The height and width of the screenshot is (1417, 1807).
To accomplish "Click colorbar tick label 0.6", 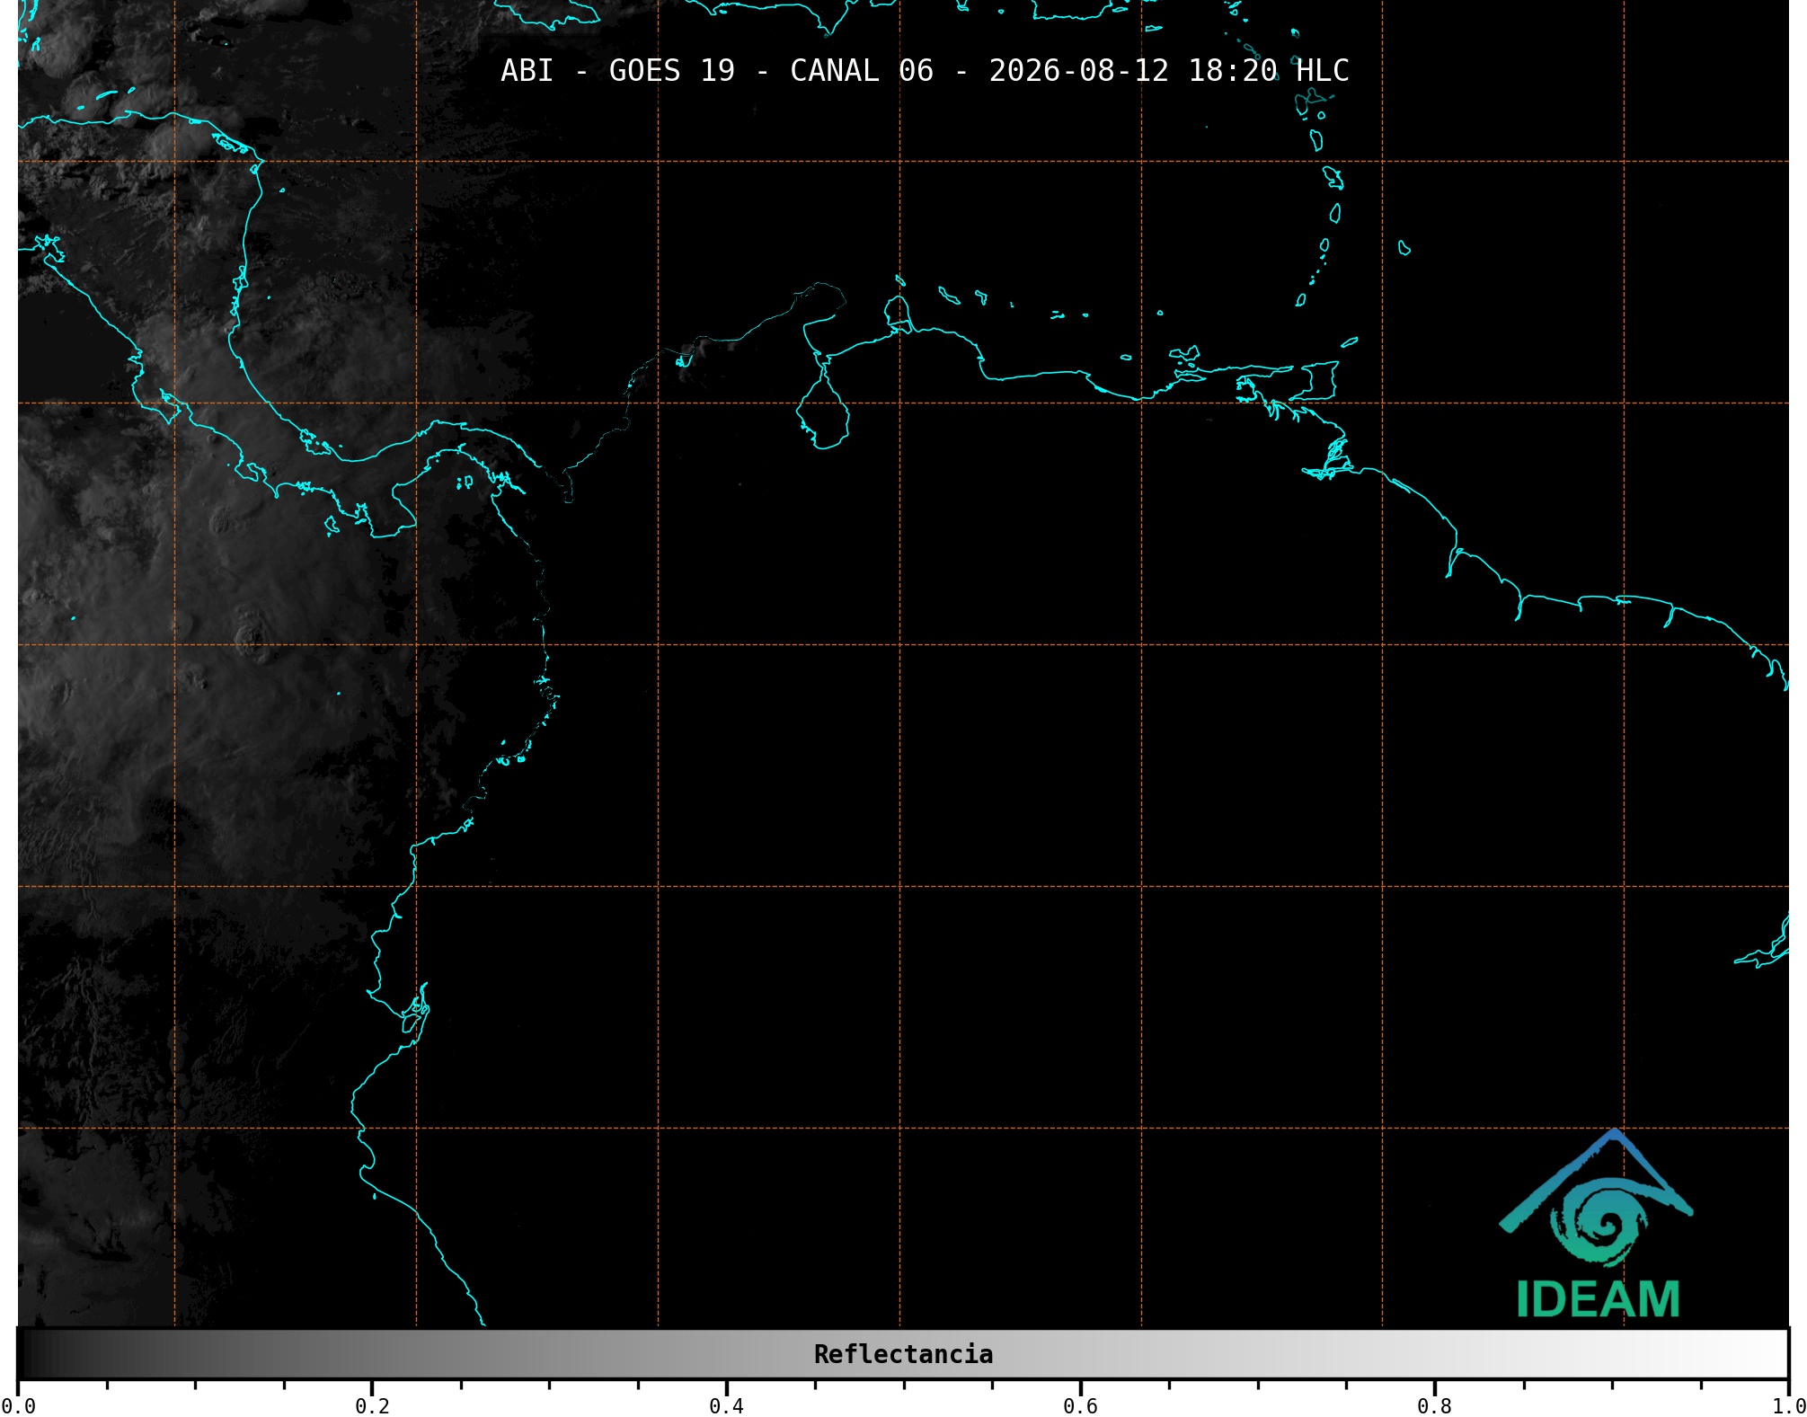I will pyautogui.click(x=1080, y=1406).
